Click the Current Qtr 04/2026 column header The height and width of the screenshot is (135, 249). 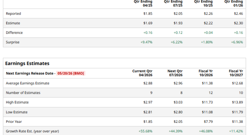(x=142, y=73)
